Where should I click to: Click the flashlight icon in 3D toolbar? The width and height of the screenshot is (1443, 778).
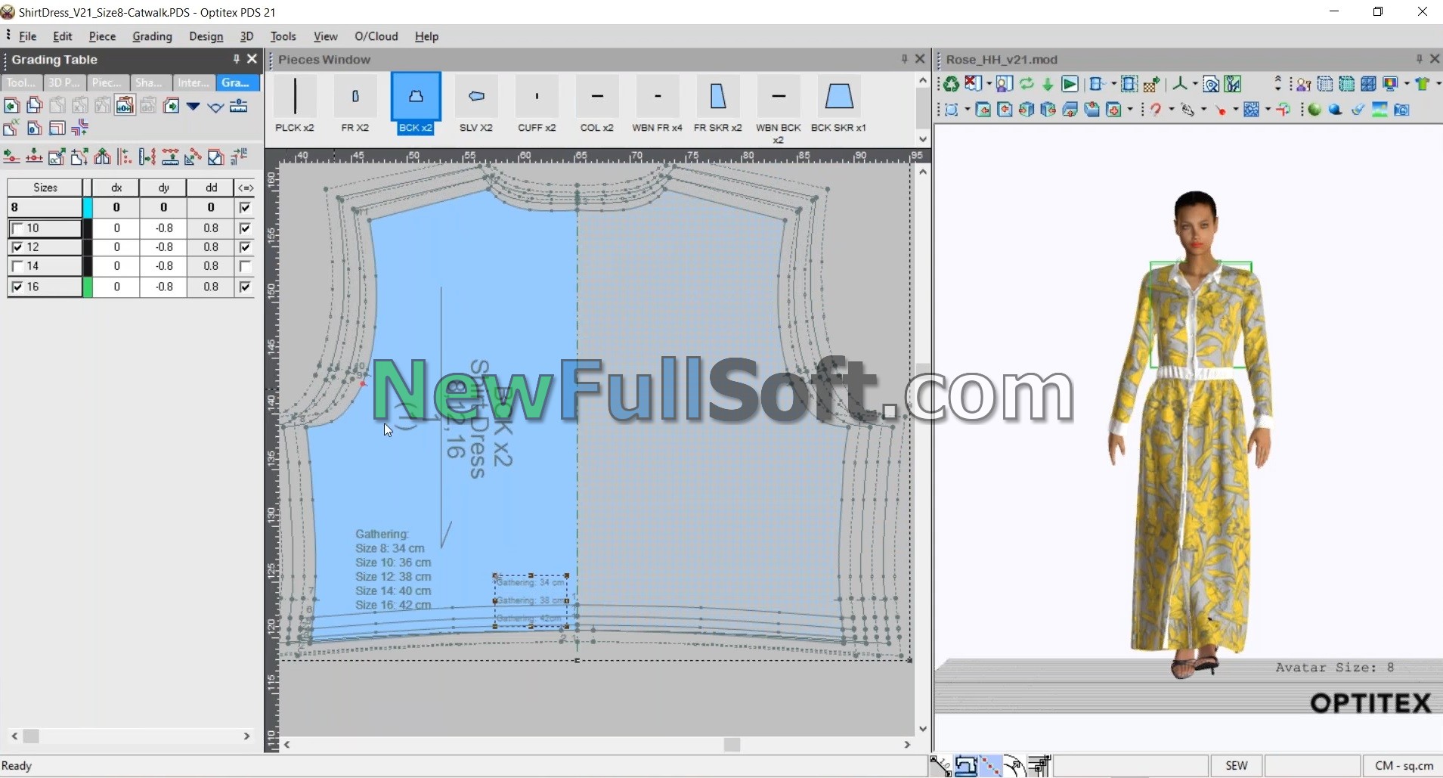(x=1358, y=110)
